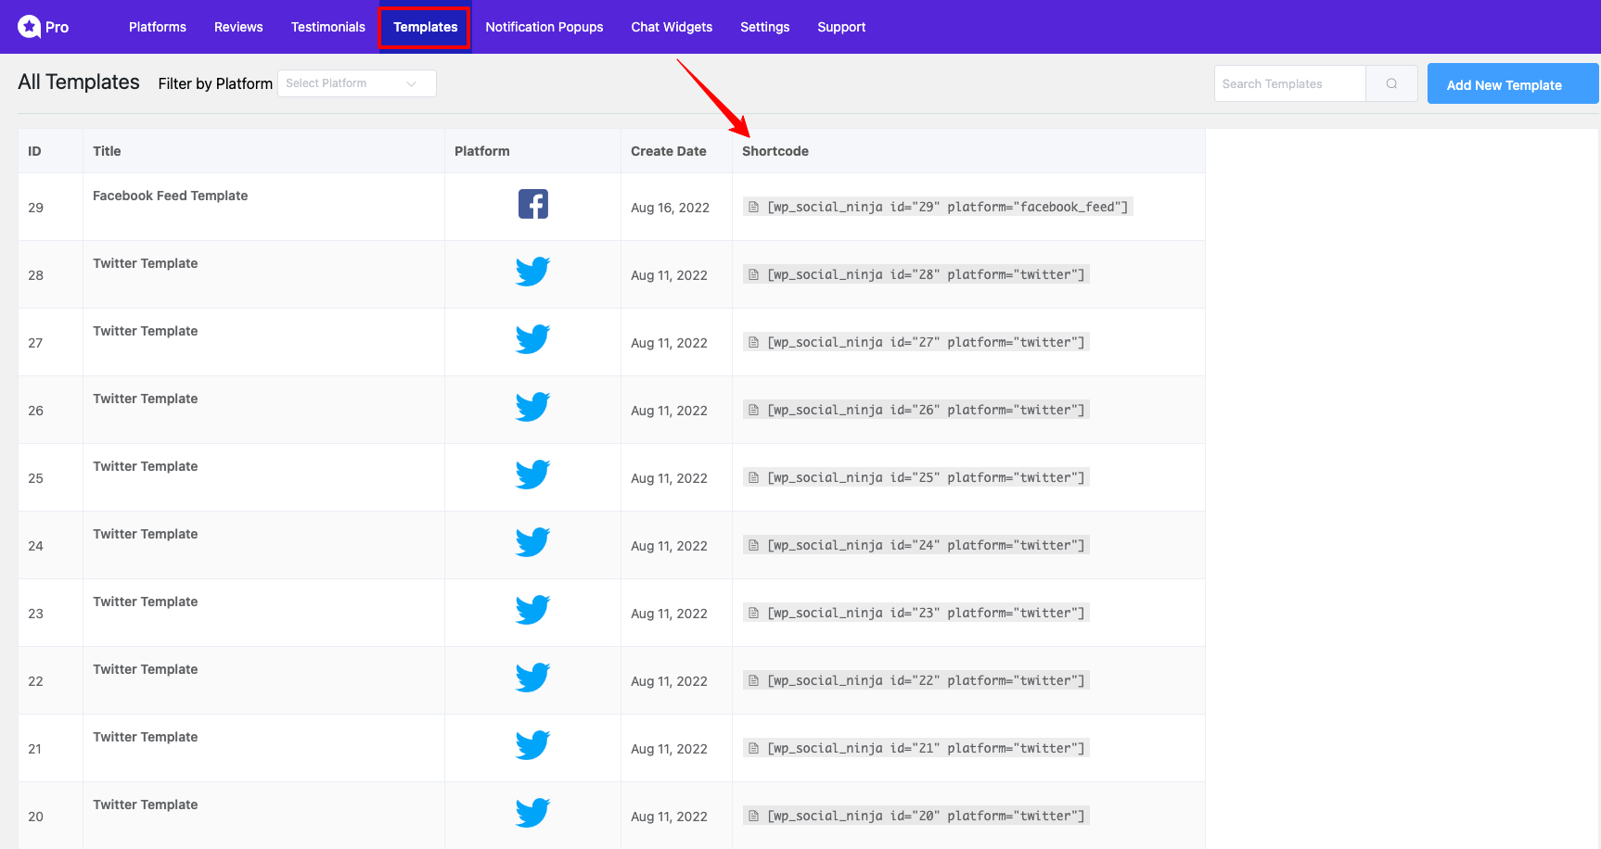Copy shortcode icon for template id 27
The width and height of the screenshot is (1601, 849).
(754, 342)
